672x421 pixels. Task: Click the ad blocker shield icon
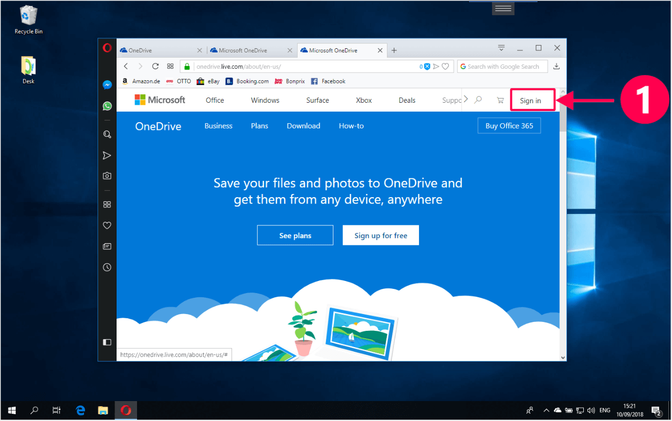427,67
